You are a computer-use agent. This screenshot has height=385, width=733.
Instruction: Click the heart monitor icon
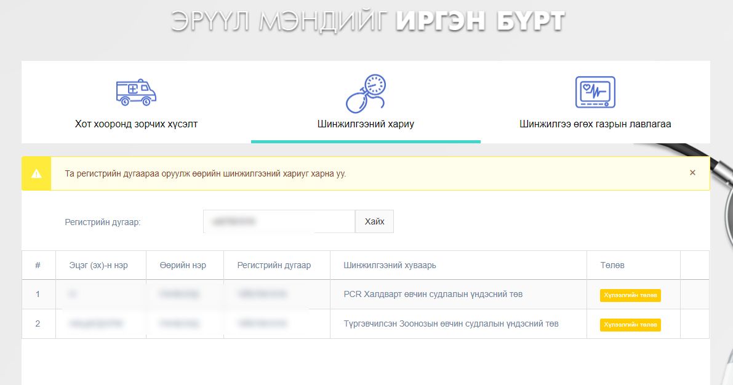coord(595,92)
